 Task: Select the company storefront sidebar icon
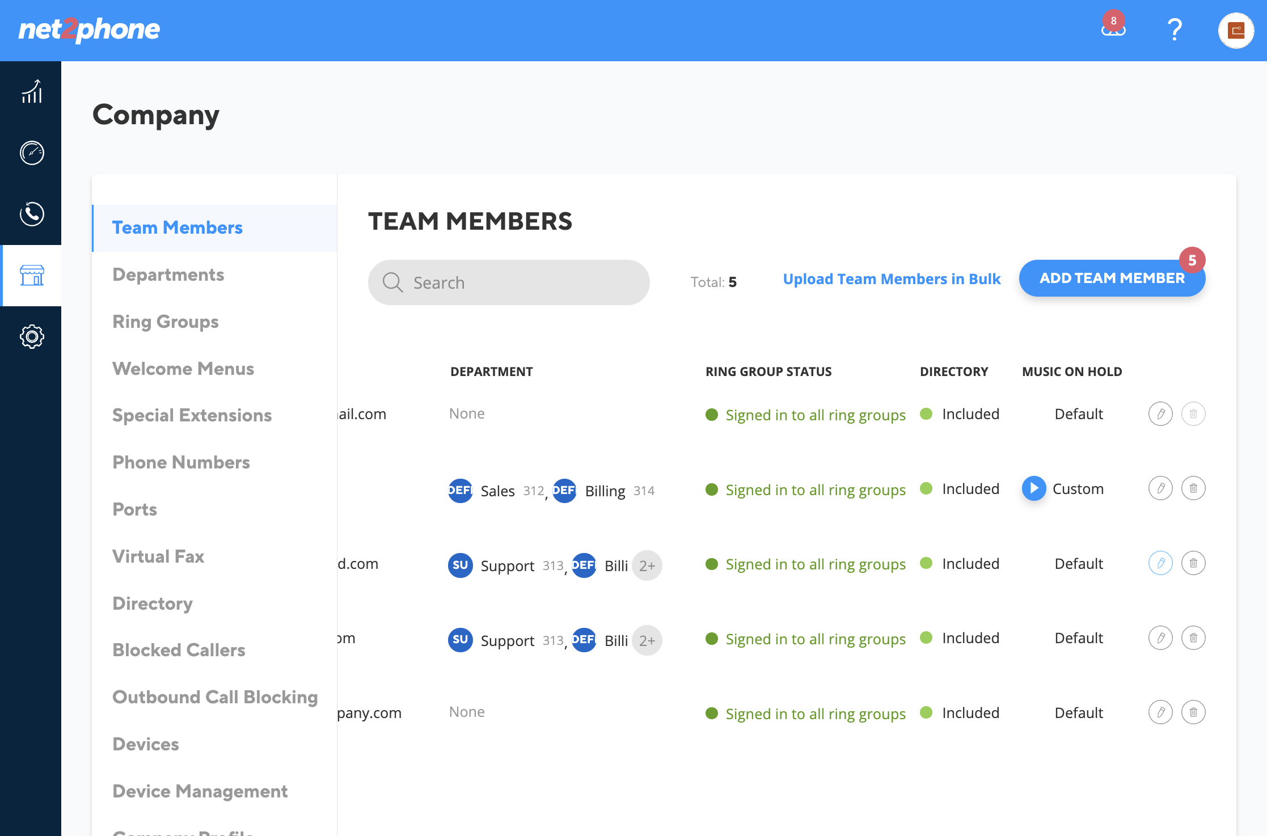click(x=32, y=275)
